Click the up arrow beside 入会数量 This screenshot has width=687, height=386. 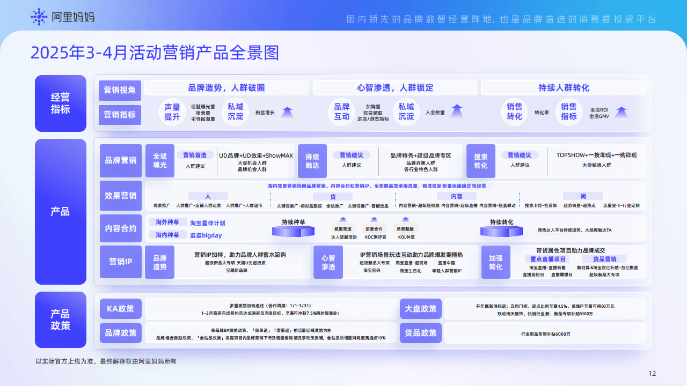457,112
